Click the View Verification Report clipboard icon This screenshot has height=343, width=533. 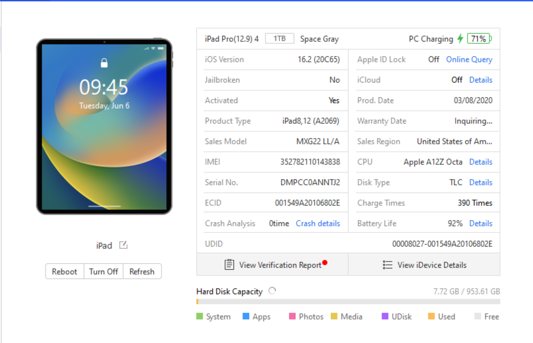coord(229,264)
